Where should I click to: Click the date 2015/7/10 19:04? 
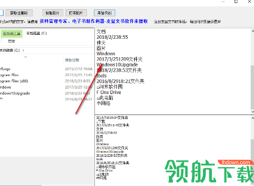click(79, 69)
